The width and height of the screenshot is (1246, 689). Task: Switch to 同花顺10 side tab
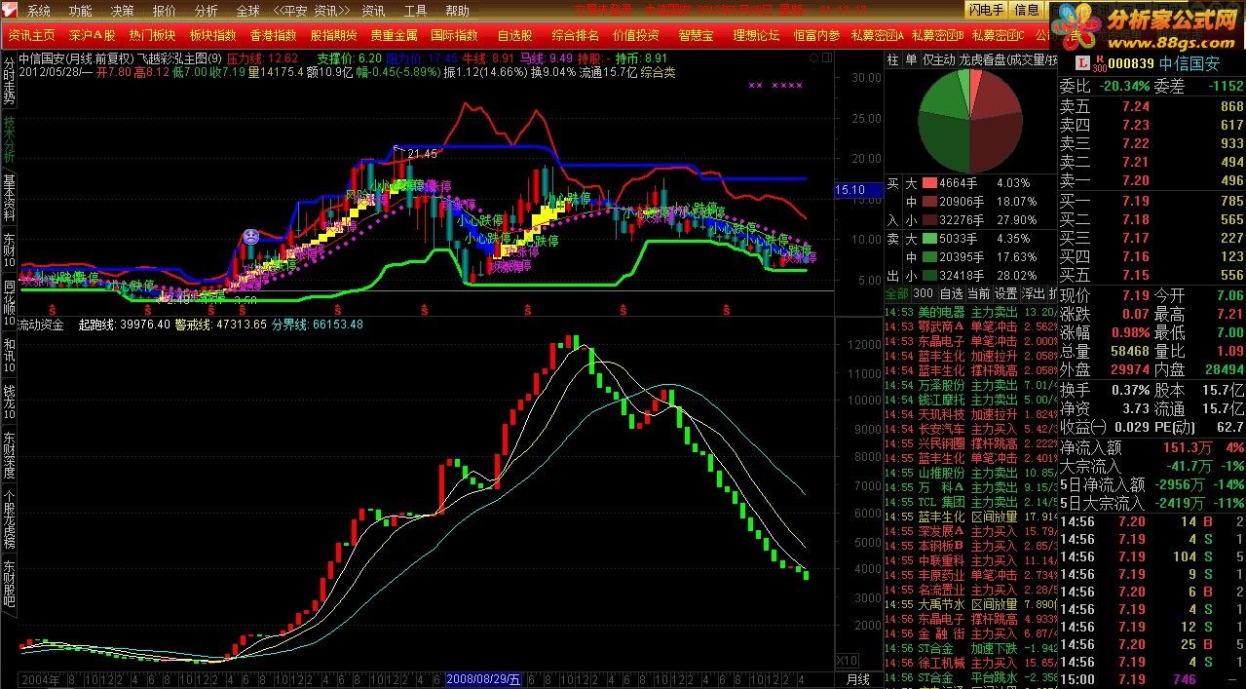pos(9,304)
